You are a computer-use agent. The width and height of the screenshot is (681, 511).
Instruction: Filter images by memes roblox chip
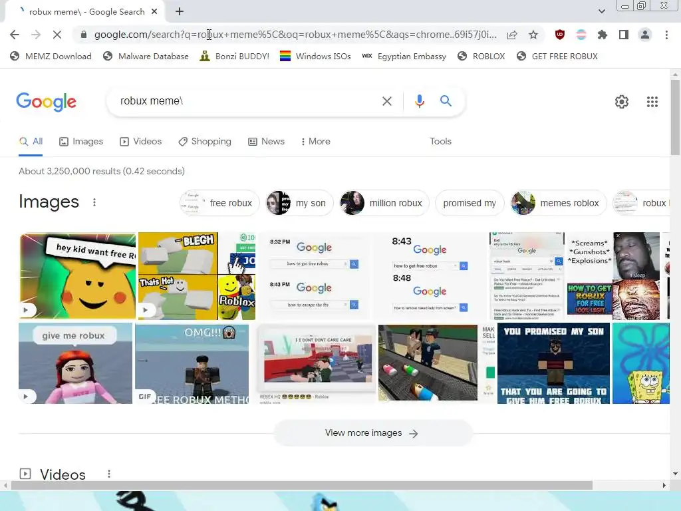[559, 203]
